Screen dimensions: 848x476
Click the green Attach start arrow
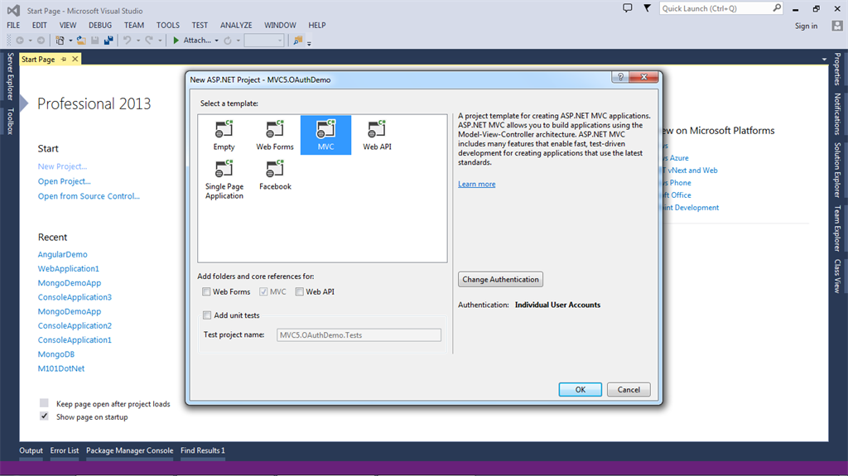click(176, 41)
